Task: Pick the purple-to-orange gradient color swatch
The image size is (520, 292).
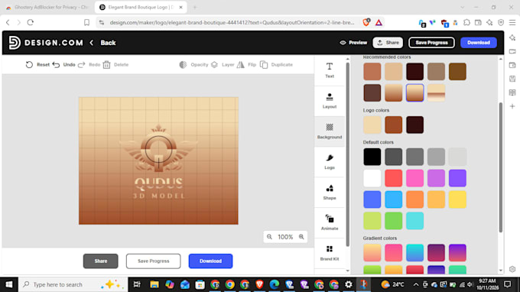Action: (457, 253)
